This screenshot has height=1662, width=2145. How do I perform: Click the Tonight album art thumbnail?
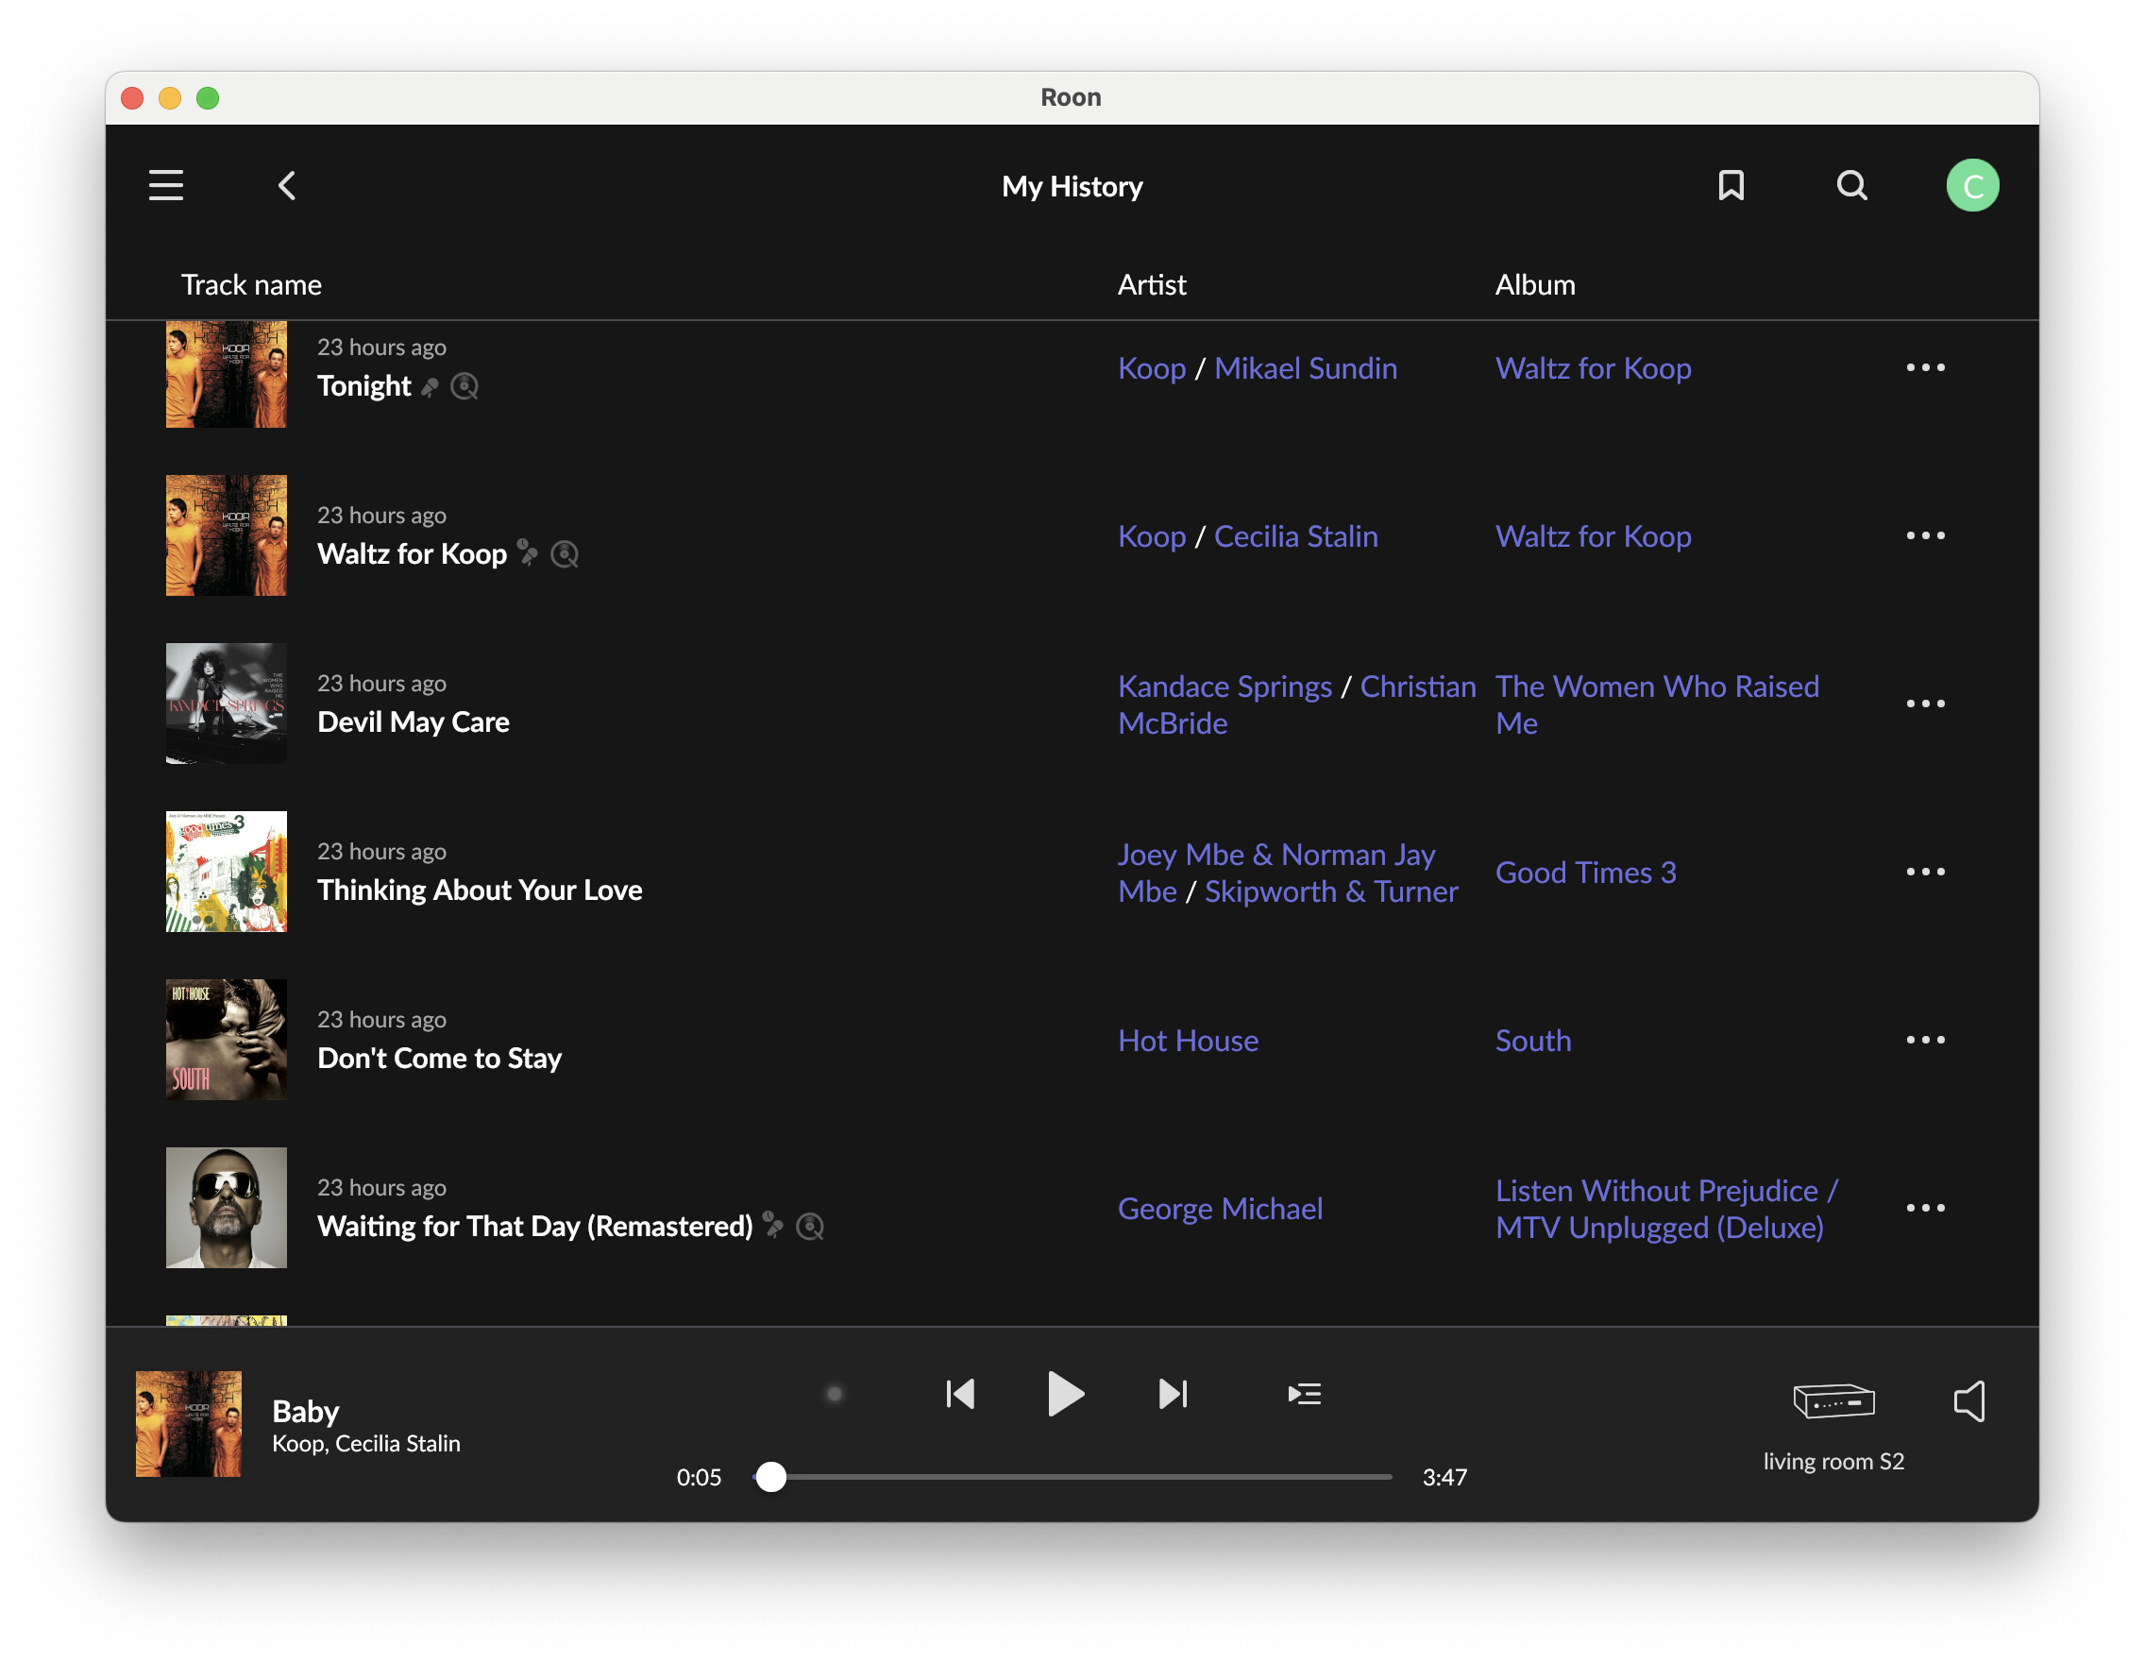(x=226, y=373)
